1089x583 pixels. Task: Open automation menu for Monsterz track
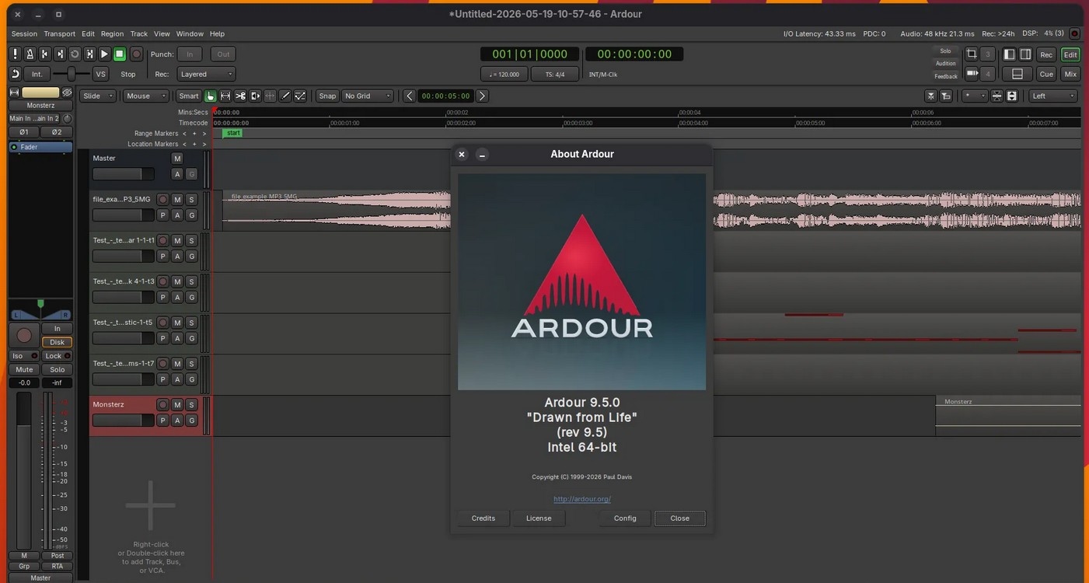(x=177, y=421)
